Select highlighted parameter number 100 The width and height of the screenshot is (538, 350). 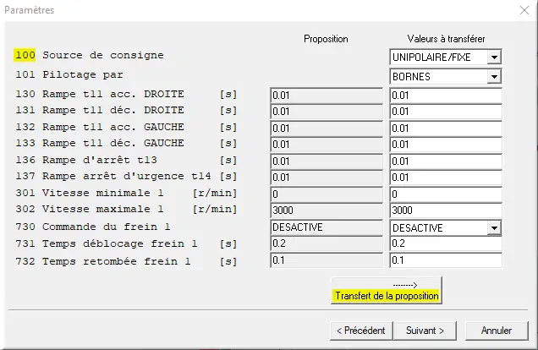pyautogui.click(x=25, y=55)
